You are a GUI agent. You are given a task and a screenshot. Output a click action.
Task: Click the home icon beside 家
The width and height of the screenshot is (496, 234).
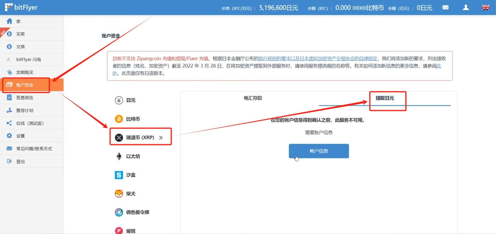coord(9,21)
